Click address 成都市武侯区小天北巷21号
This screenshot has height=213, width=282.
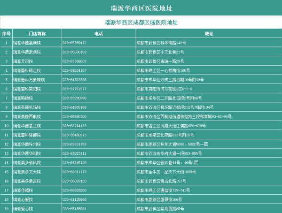point(160,52)
